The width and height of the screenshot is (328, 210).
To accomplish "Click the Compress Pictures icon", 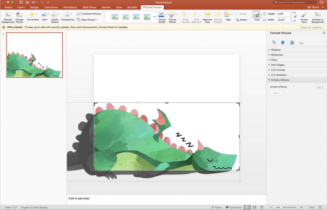I will tap(79, 14).
